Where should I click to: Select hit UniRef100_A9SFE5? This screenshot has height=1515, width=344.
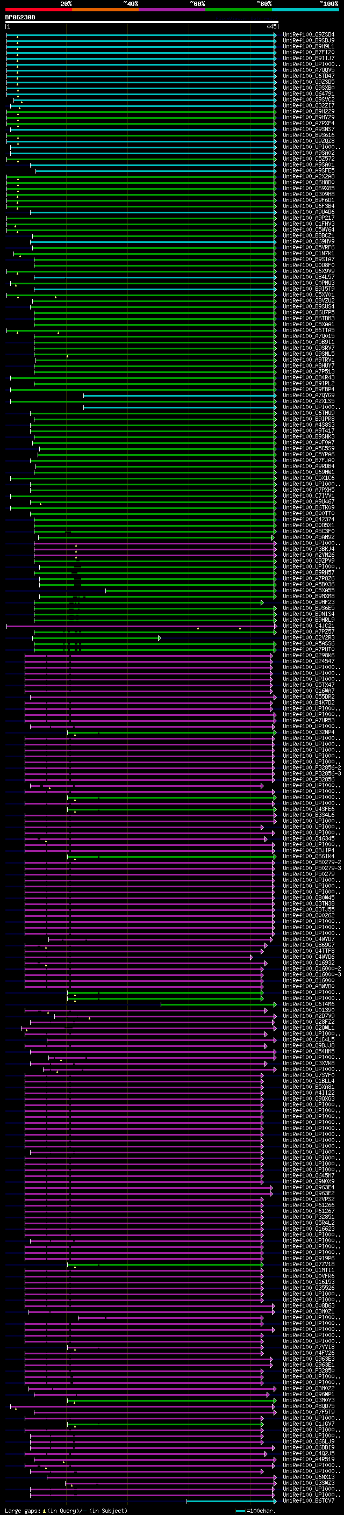point(309,170)
